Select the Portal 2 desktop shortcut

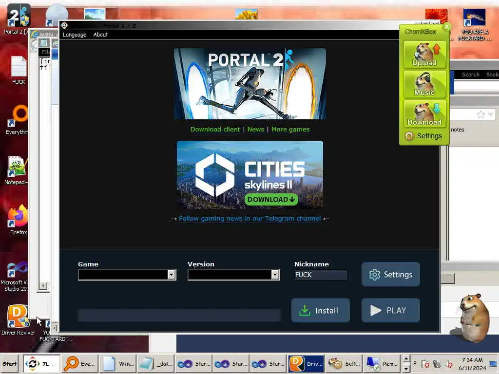[18, 19]
